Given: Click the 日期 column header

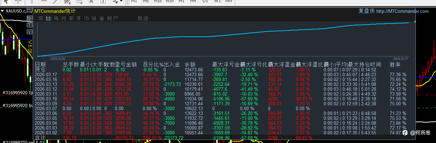Looking at the screenshot, I should [x=40, y=64].
